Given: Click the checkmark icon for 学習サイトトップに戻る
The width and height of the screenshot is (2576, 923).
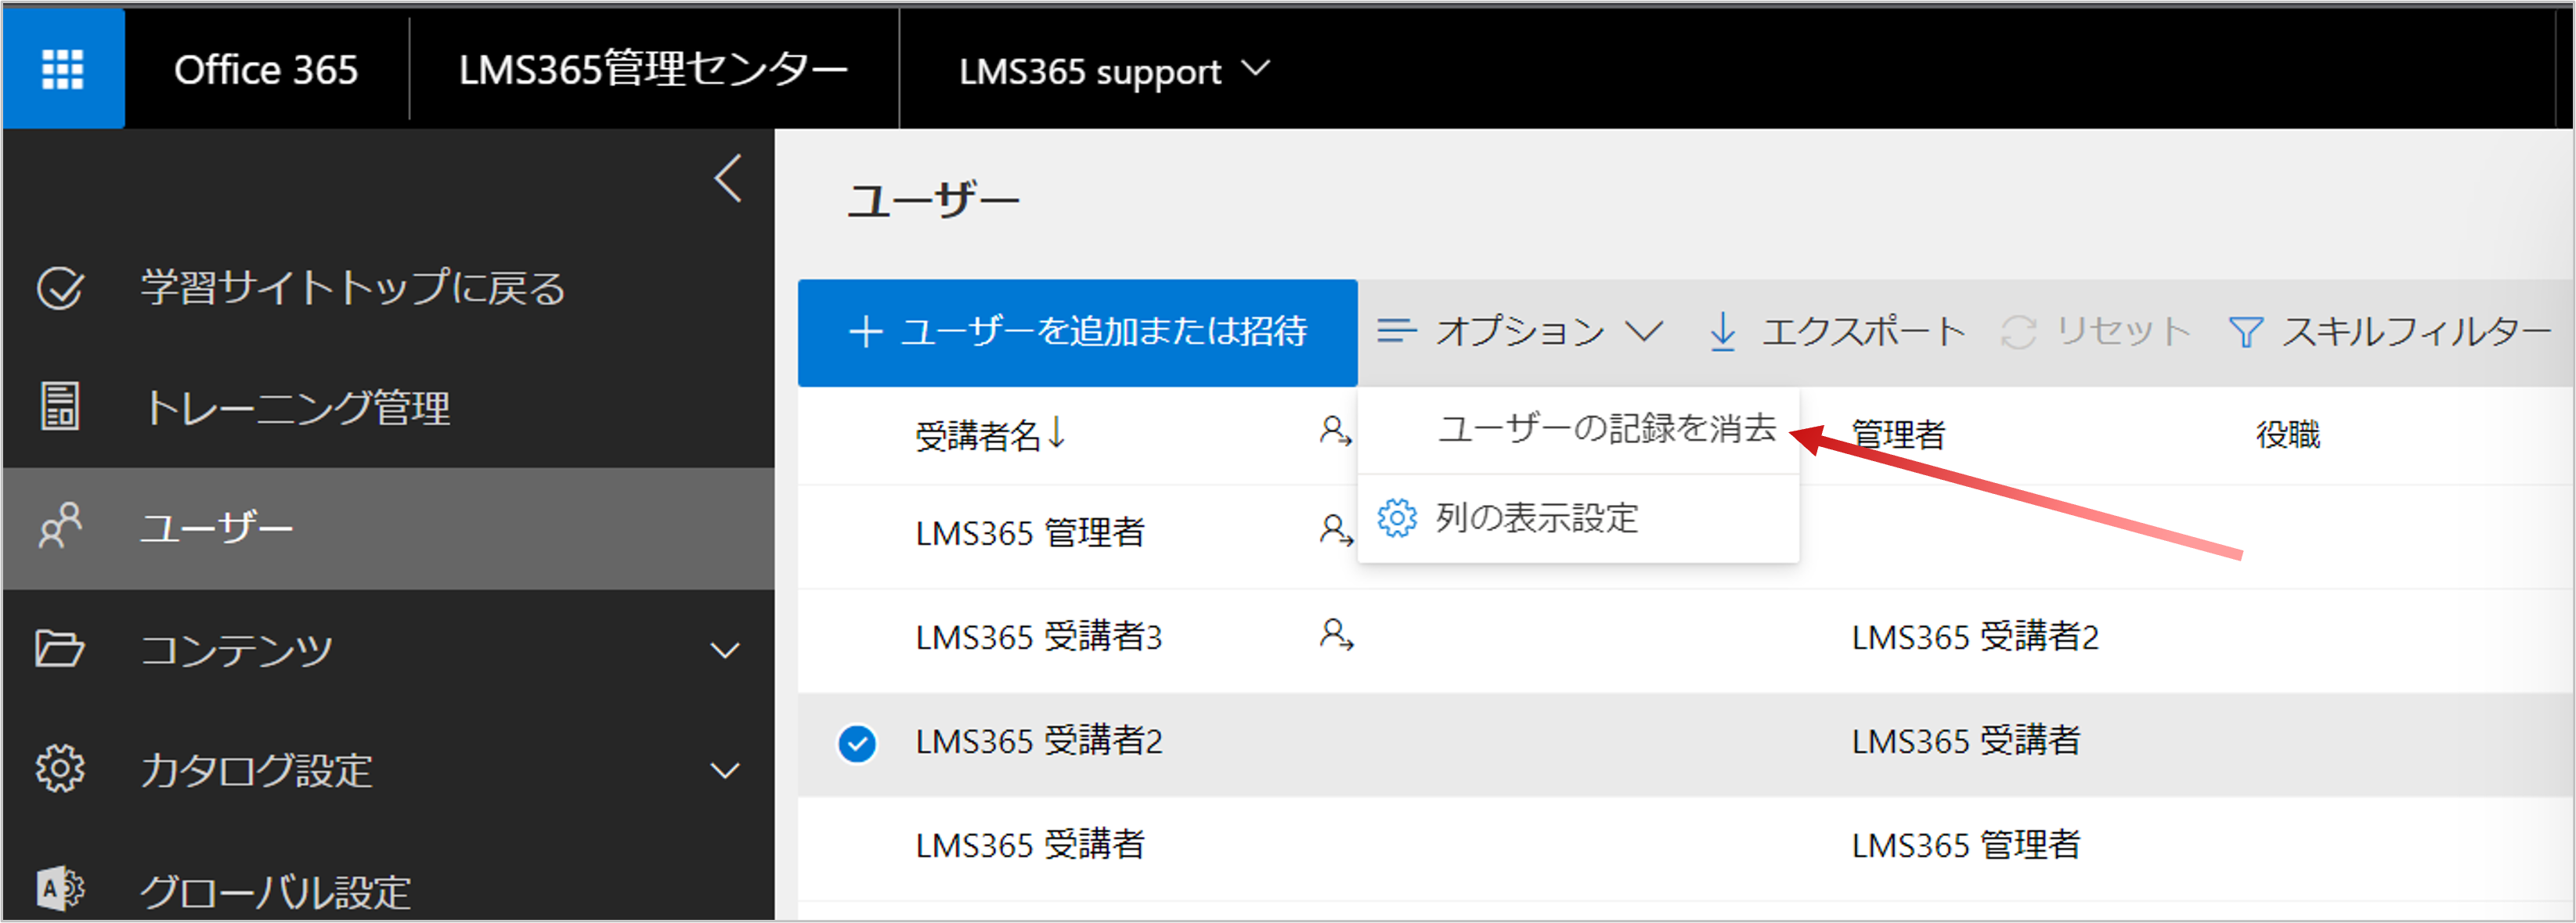Looking at the screenshot, I should (60, 289).
